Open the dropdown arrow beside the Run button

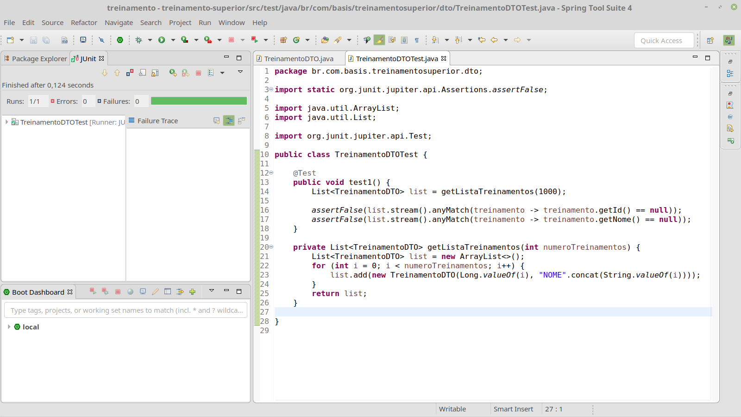[173, 40]
